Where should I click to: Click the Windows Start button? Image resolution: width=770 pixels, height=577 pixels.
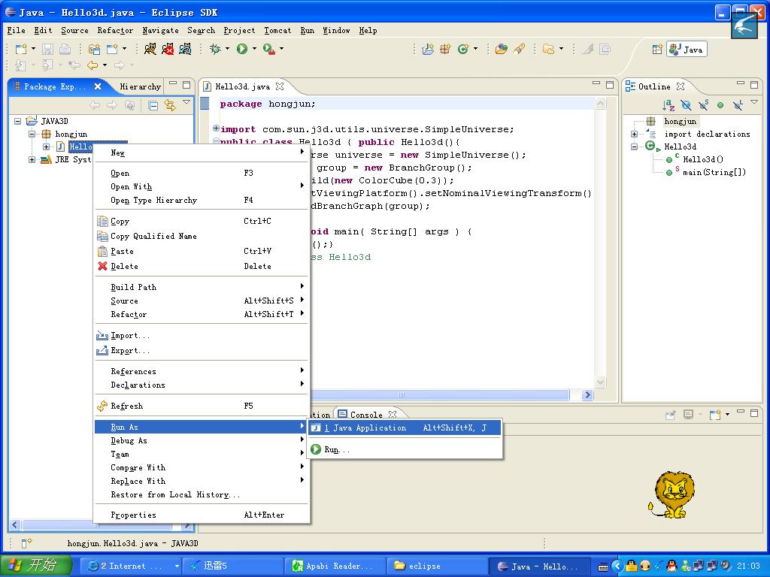tap(36, 566)
